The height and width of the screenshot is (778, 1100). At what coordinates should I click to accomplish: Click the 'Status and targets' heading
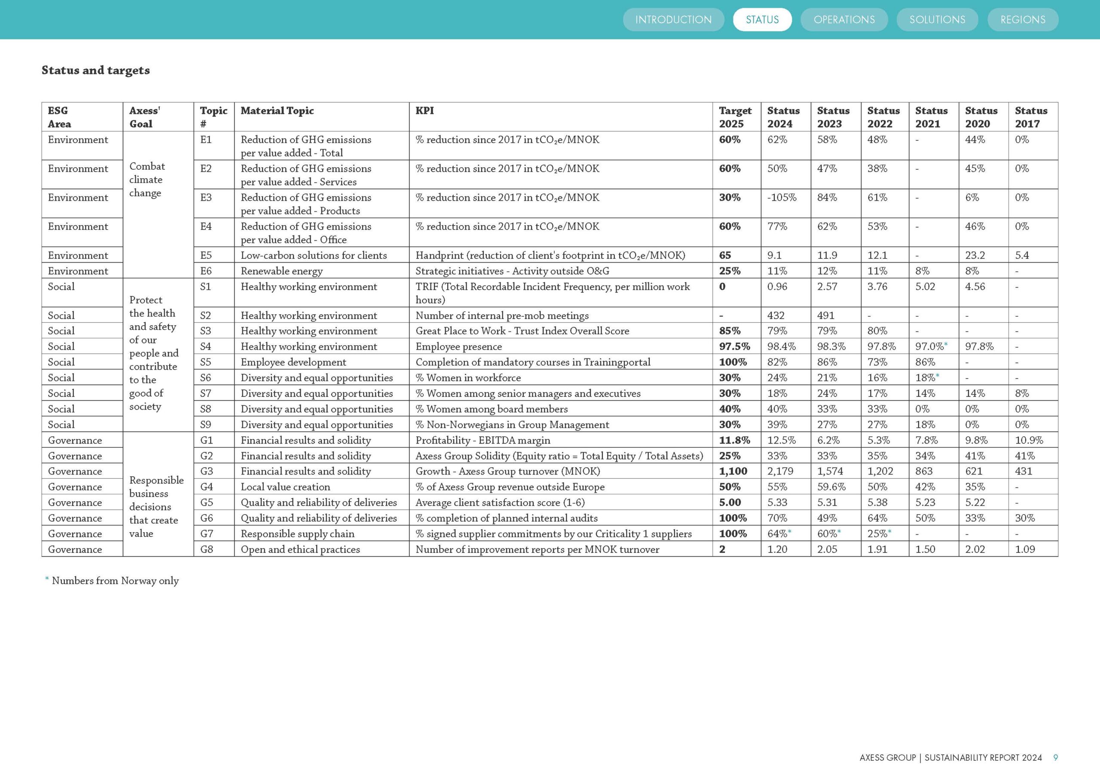(95, 70)
